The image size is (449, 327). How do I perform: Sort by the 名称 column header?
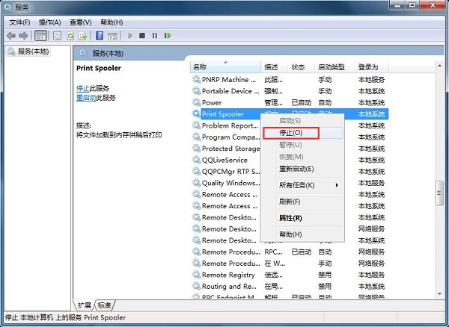226,67
